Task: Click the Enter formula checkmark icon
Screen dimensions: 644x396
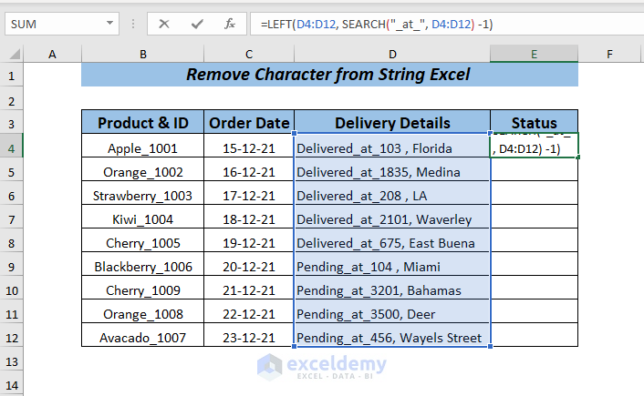Action: pos(197,24)
